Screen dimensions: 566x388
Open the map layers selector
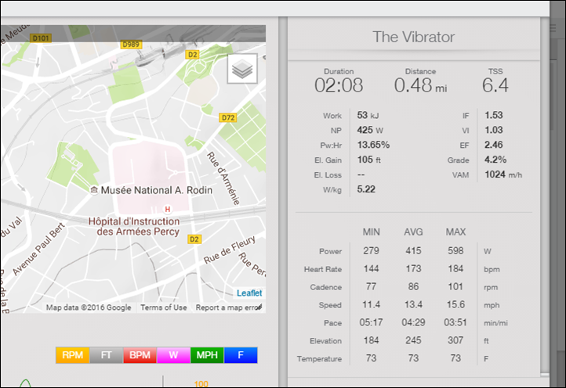click(x=241, y=69)
